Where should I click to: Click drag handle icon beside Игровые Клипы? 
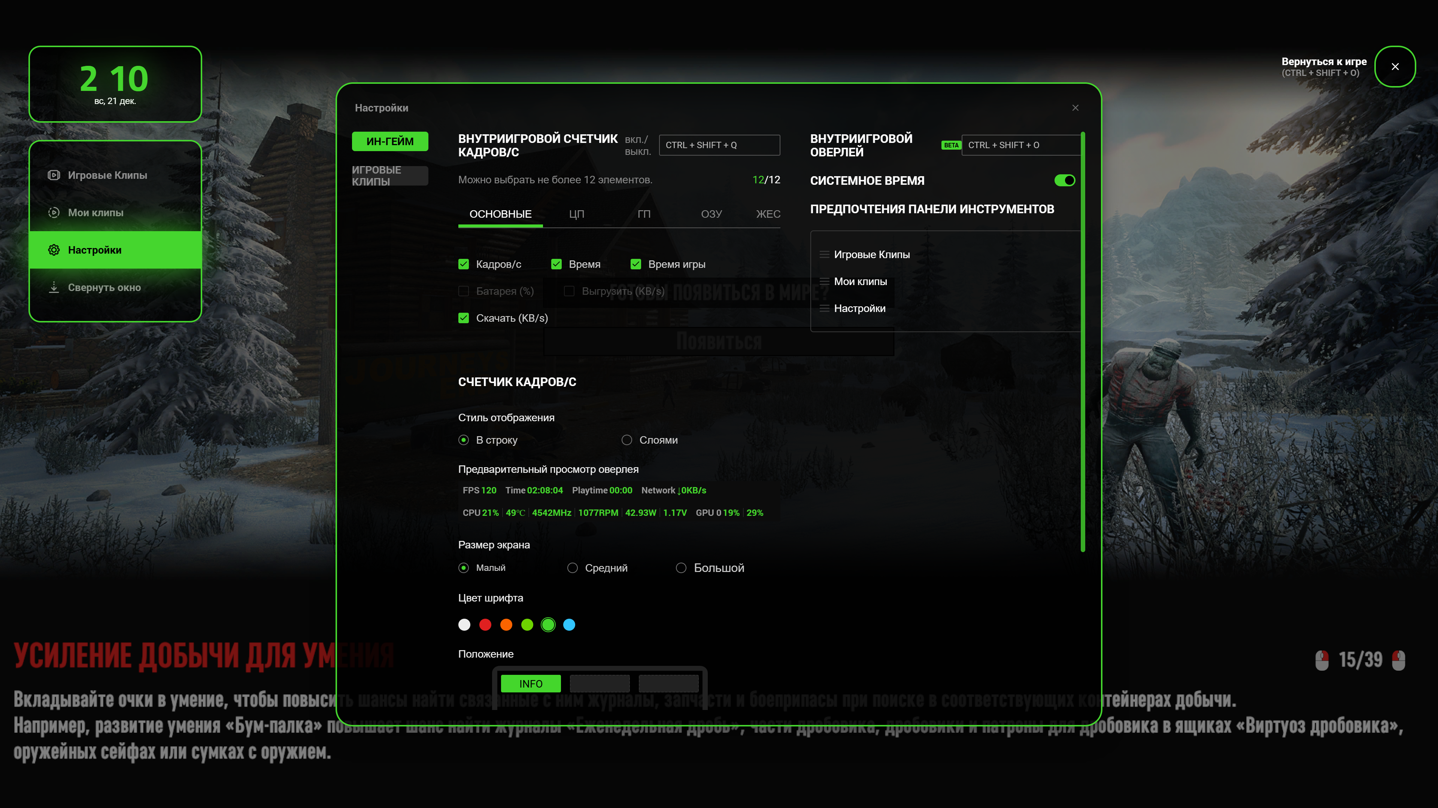click(x=824, y=254)
